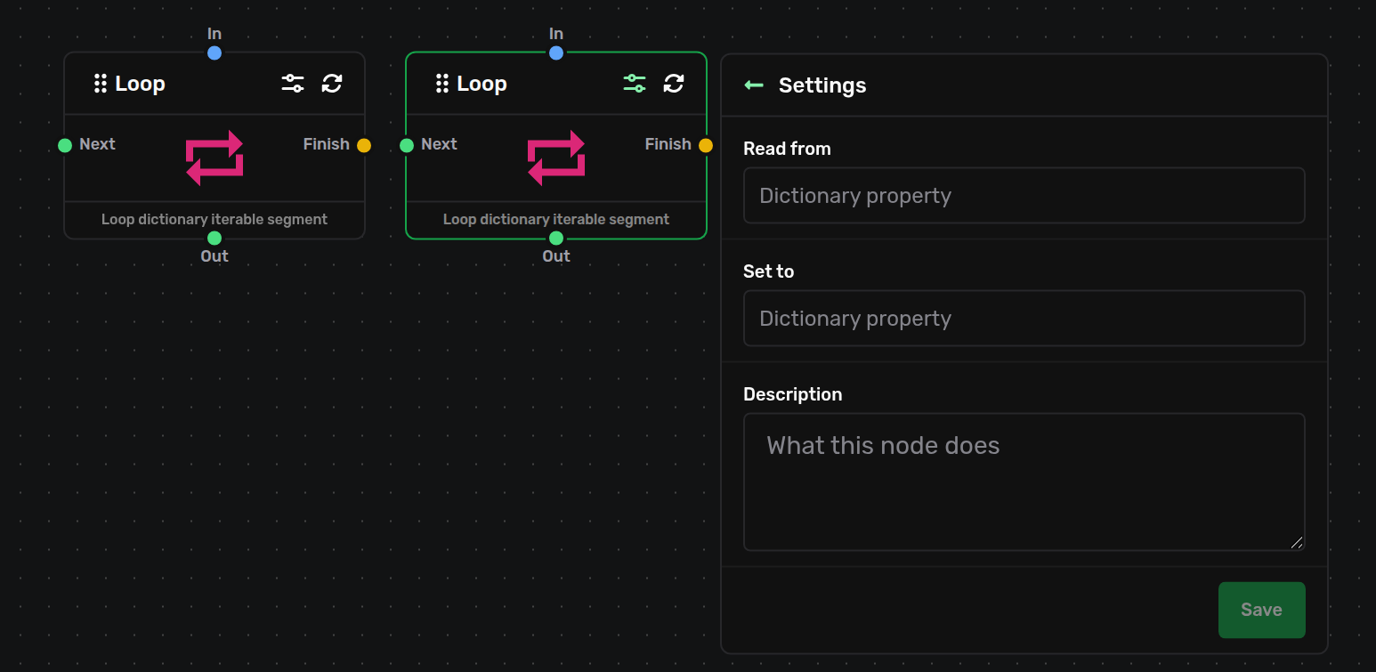Screen dimensions: 1376x672
Task: Click the 'Read from' label
Action: click(x=787, y=149)
